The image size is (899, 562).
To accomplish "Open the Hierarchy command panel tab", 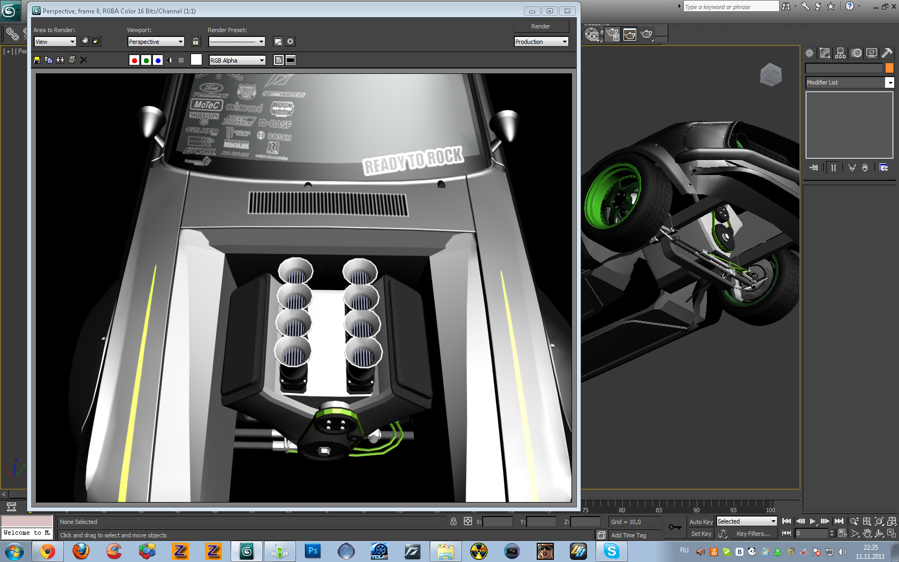I will 841,53.
